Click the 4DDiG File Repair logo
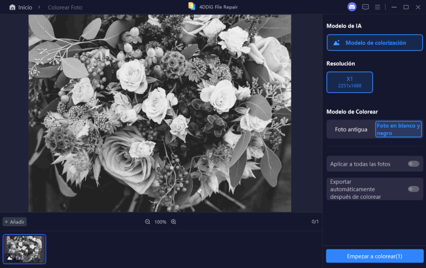 [192, 6]
